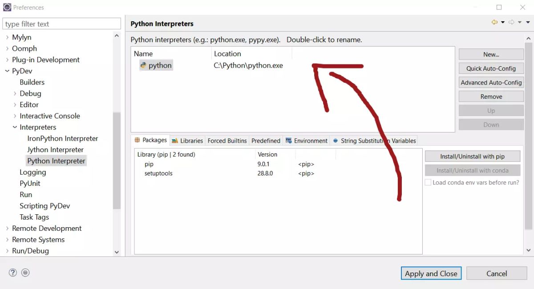Open the forward history dropdown arrow

click(520, 22)
